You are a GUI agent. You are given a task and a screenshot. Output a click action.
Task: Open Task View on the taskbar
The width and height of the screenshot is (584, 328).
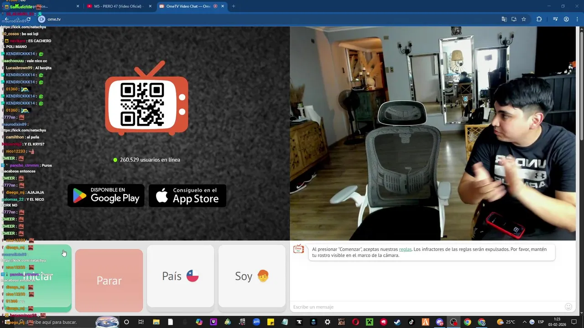141,322
